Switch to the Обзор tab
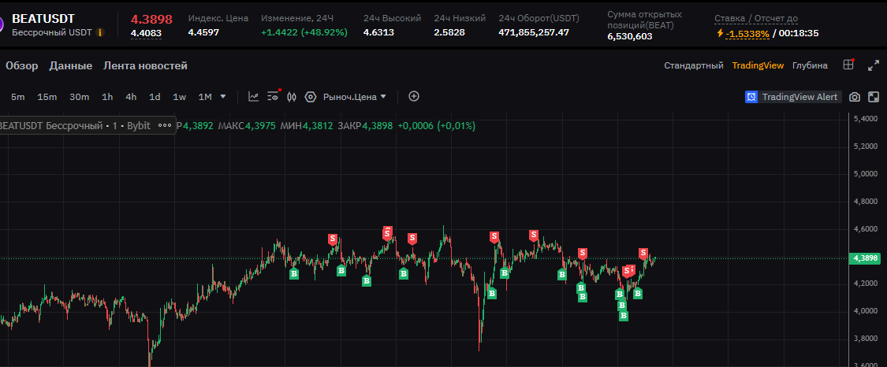The height and width of the screenshot is (367, 887). coord(22,66)
